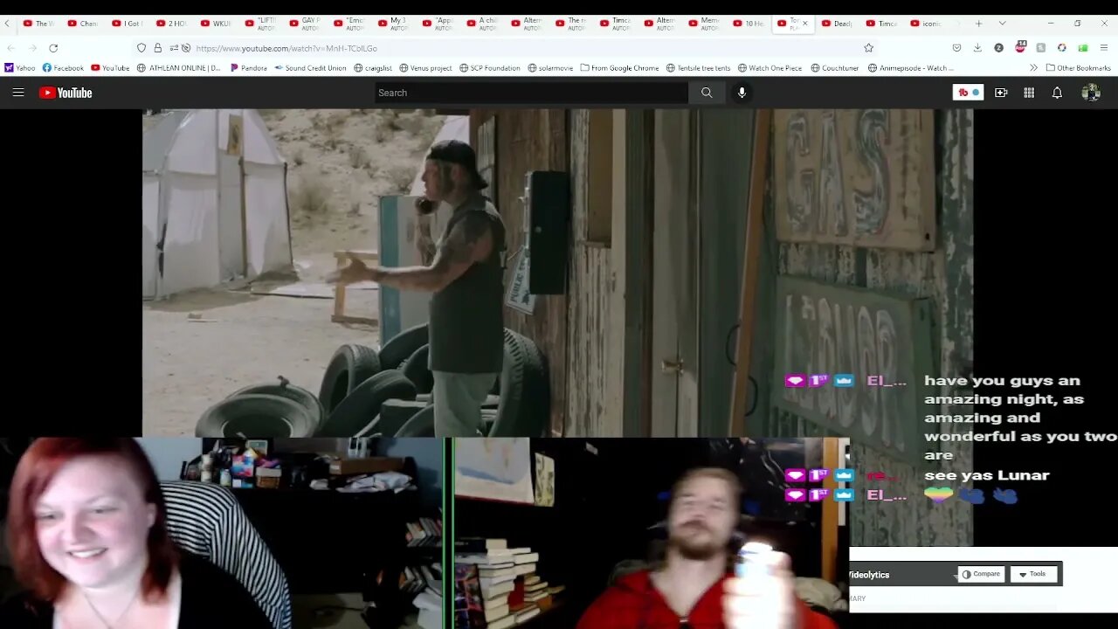This screenshot has width=1118, height=629.
Task: Click the tracking protection shield icon
Action: click(x=141, y=48)
